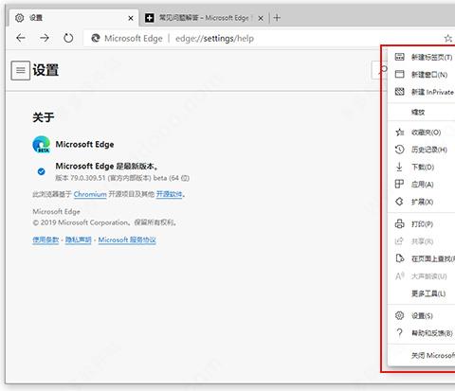Open the 开源软件 link

click(x=170, y=194)
